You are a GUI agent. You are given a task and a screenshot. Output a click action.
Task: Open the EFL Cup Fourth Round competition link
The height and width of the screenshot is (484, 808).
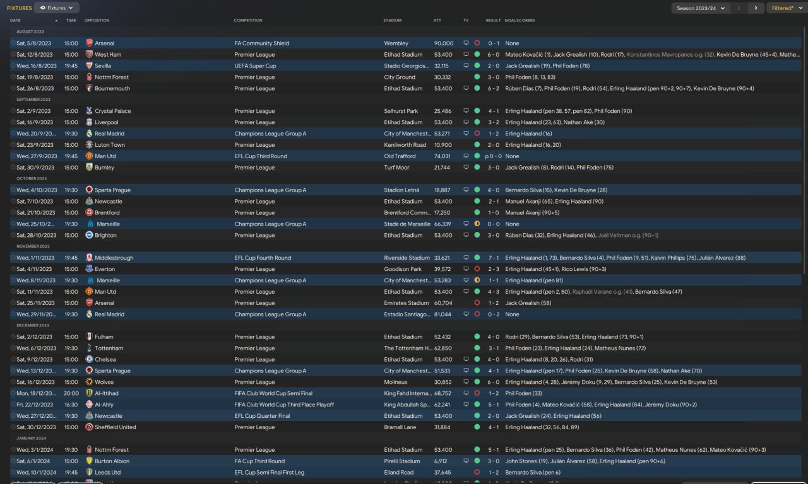(263, 258)
